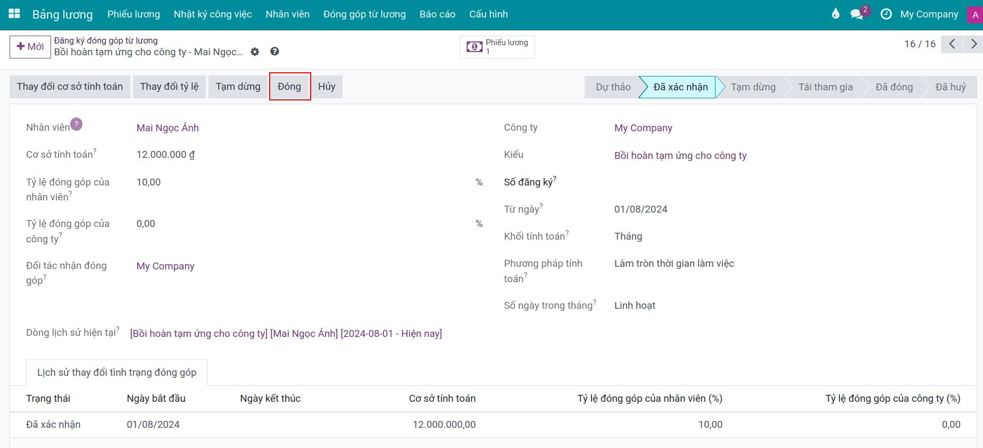Click the help question mark icon by the title
The image size is (983, 448).
pos(274,52)
